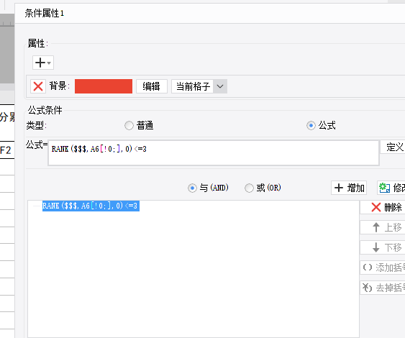
Task: Click the plus icon in 增加 button
Action: [x=339, y=188]
